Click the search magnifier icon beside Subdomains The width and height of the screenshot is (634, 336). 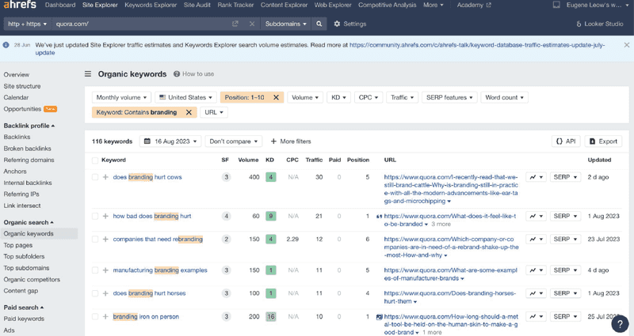click(319, 24)
